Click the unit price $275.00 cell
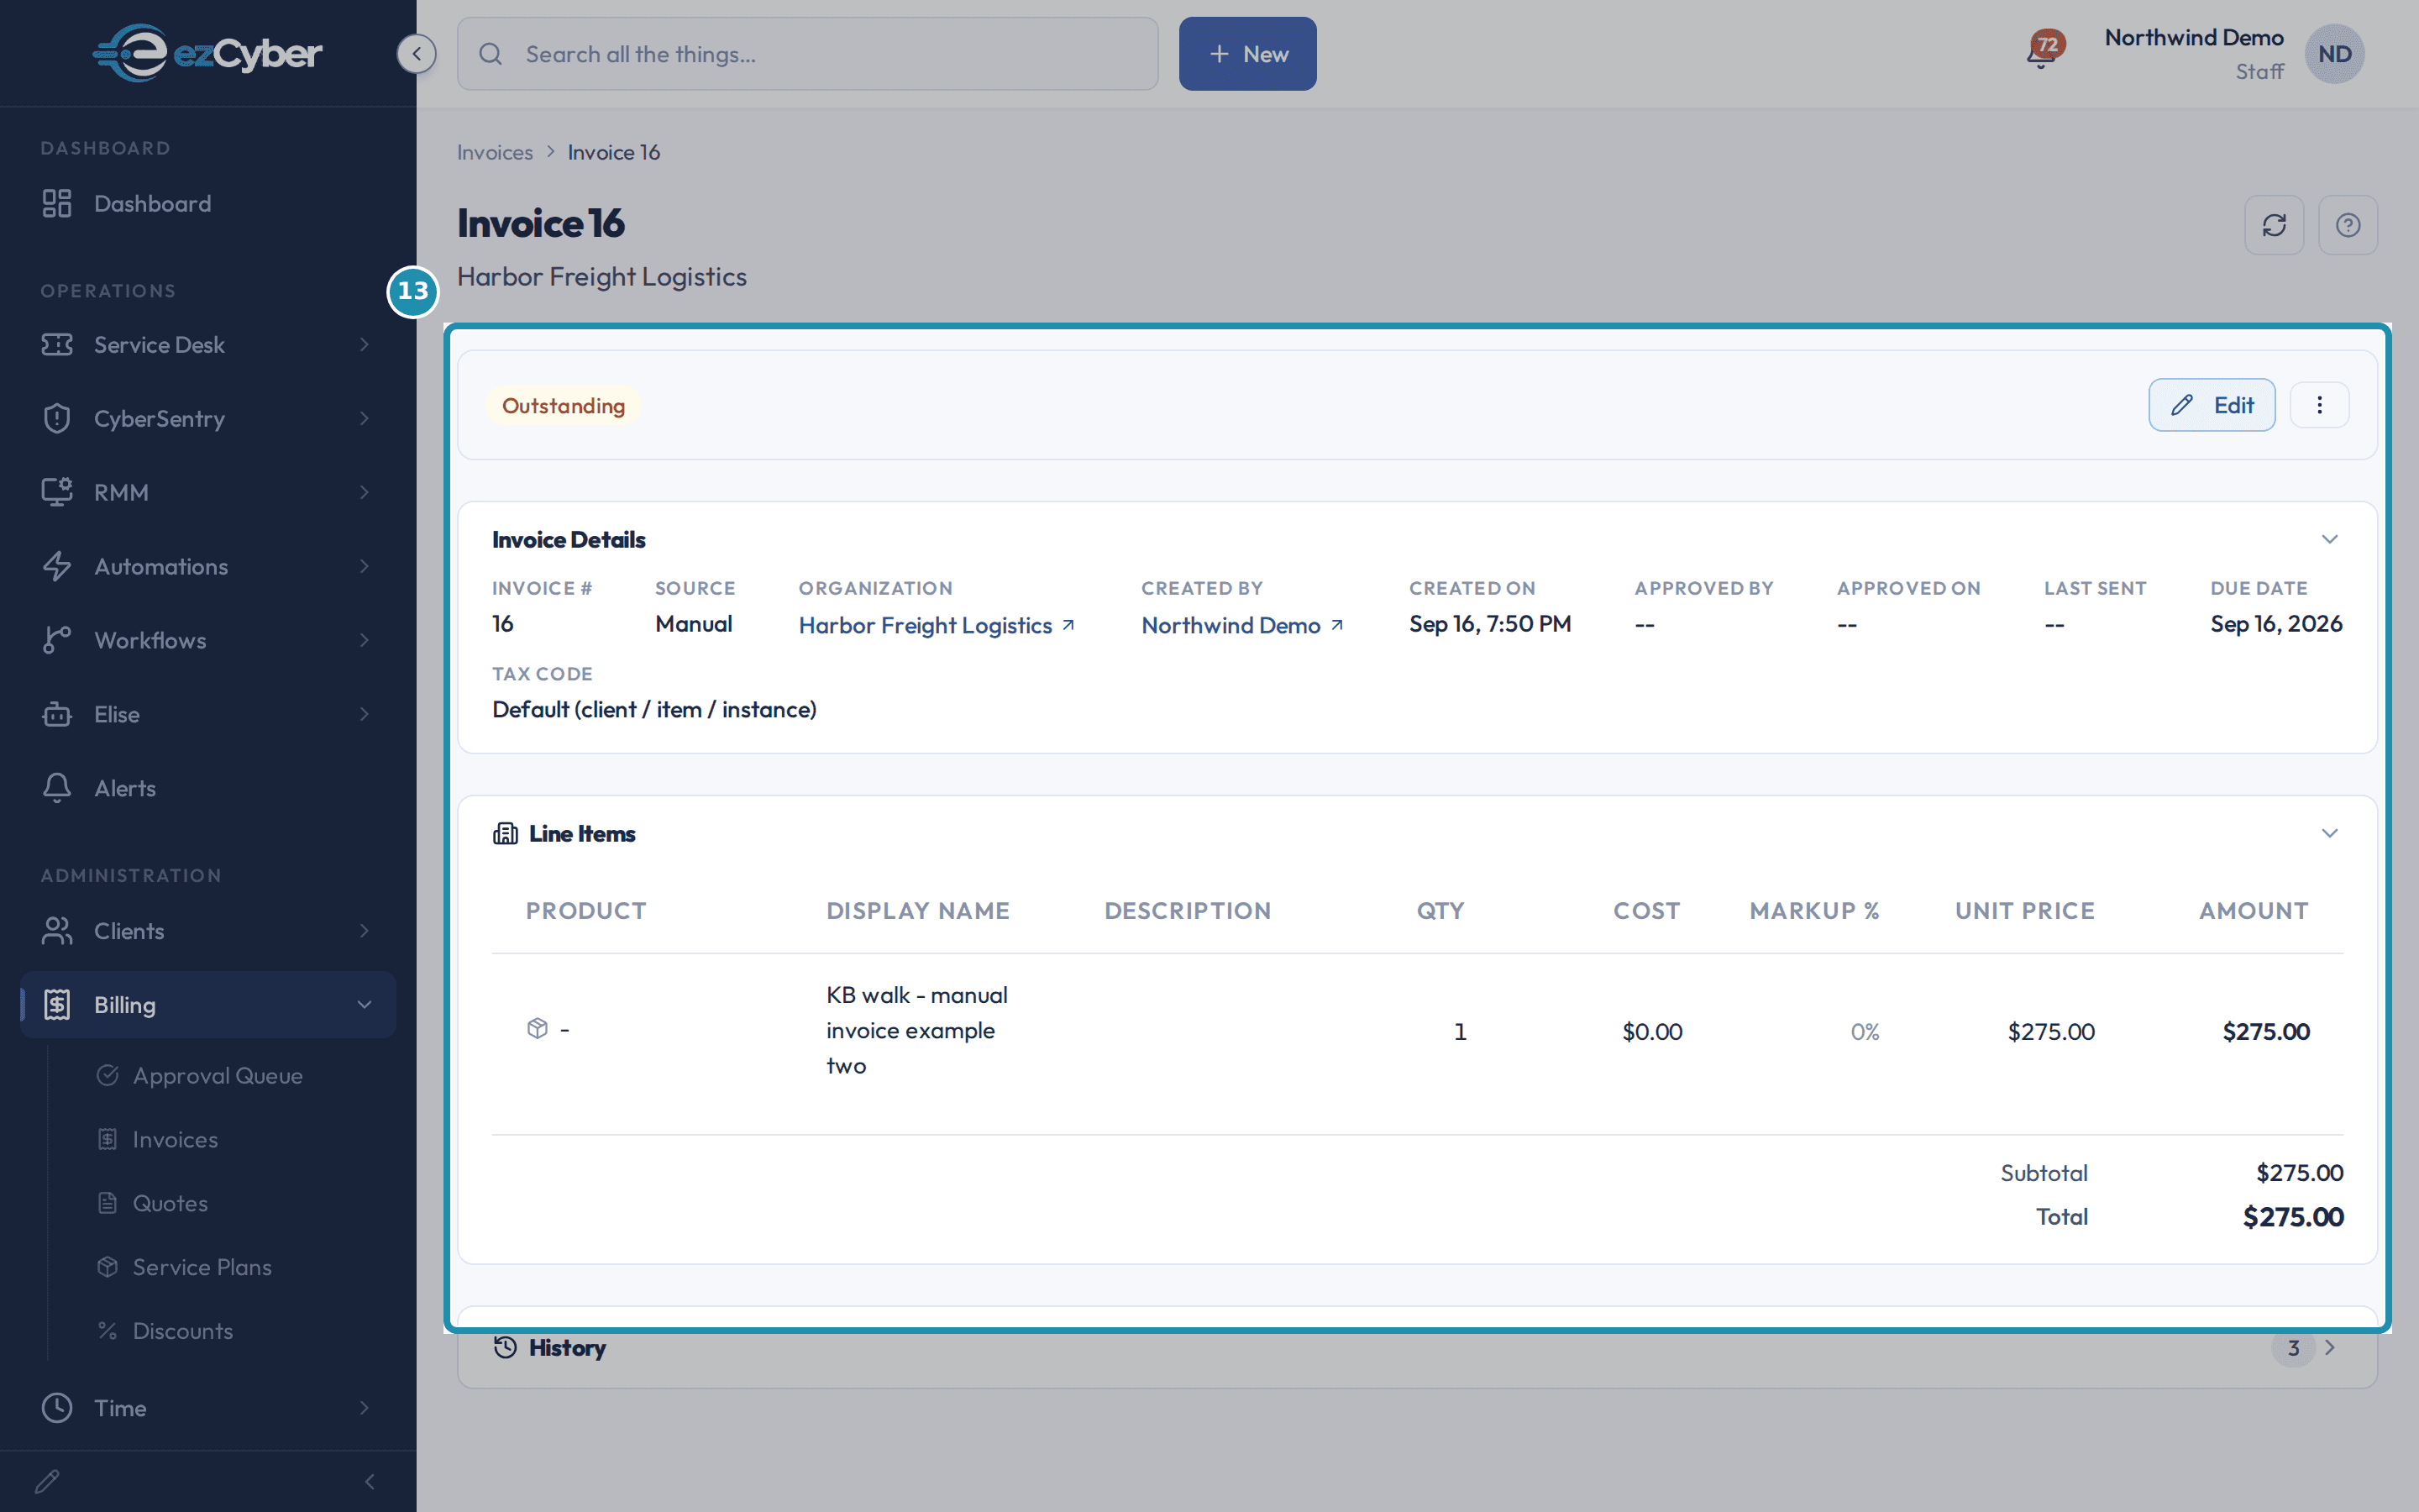 (x=2051, y=1031)
